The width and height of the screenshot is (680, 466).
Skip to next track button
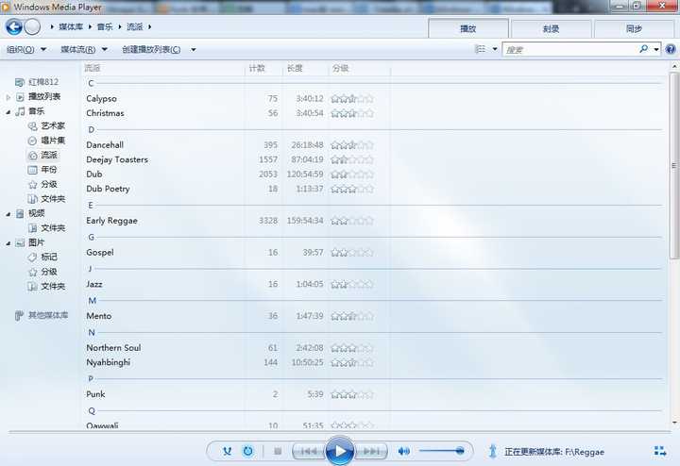(x=371, y=451)
